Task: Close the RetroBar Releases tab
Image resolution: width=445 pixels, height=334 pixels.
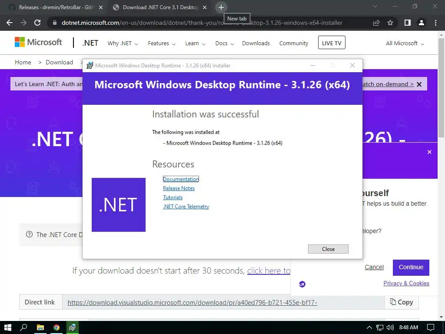Action: 101,7
